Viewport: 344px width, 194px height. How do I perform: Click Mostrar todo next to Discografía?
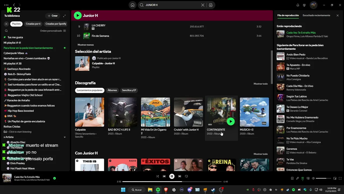[x=261, y=84]
